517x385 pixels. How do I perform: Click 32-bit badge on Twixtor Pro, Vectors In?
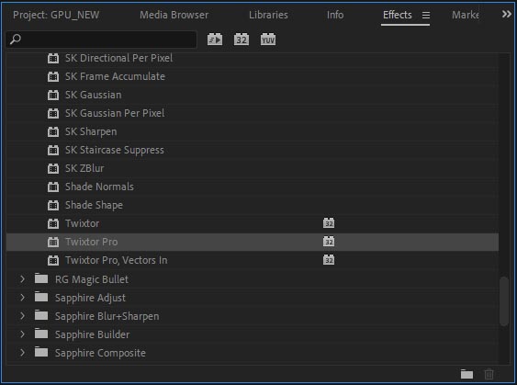tap(329, 260)
